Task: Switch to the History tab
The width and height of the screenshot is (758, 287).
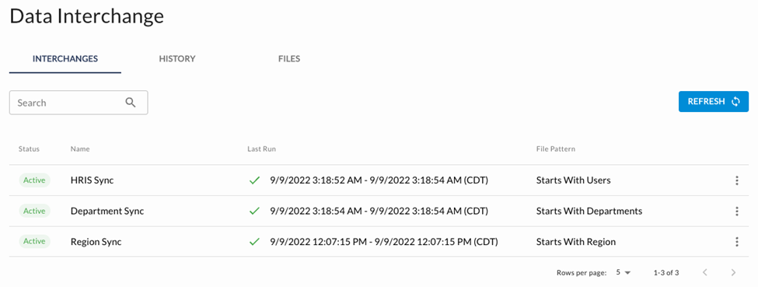Action: point(177,59)
